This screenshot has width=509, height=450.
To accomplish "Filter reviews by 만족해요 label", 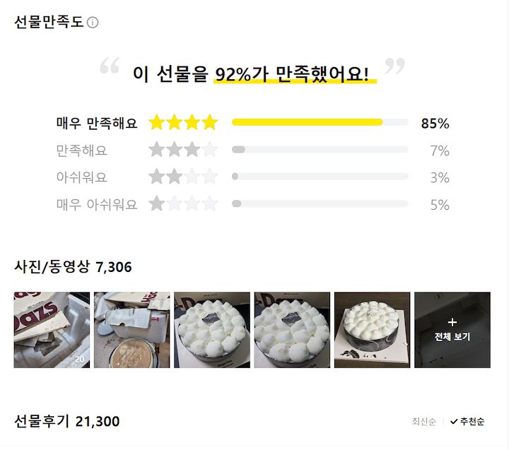I will click(82, 150).
